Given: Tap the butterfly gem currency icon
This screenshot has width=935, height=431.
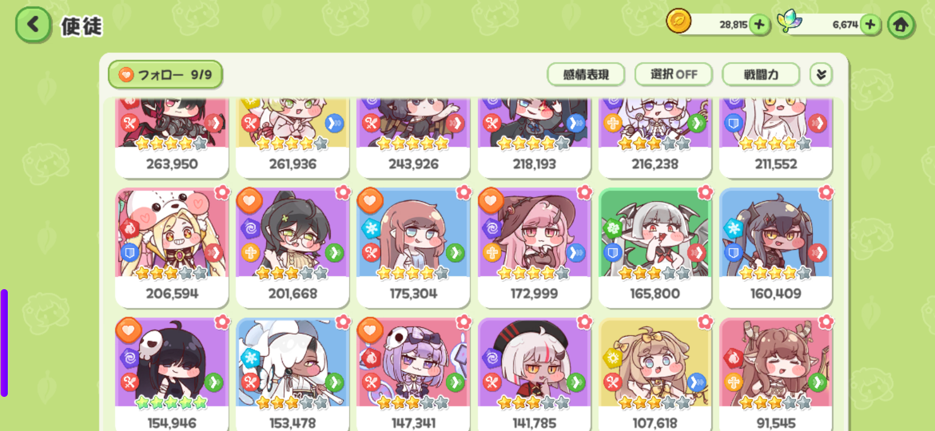Looking at the screenshot, I should click(789, 22).
